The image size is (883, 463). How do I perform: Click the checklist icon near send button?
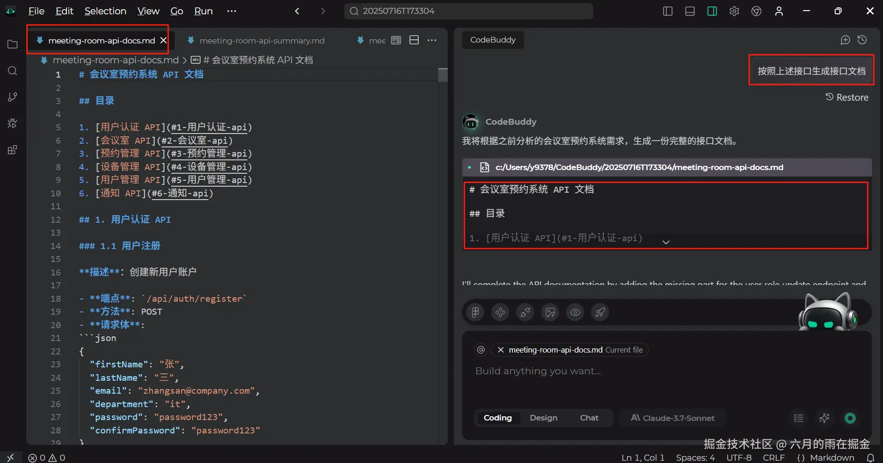(x=798, y=418)
